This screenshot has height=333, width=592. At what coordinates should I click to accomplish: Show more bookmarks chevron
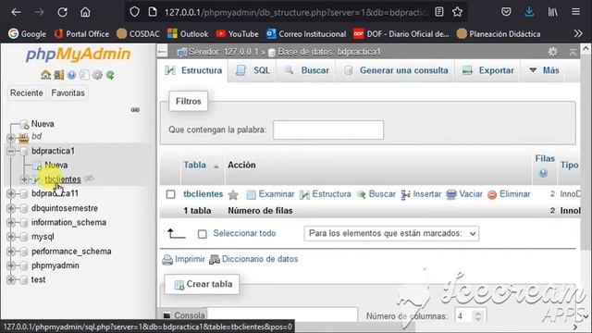578,33
